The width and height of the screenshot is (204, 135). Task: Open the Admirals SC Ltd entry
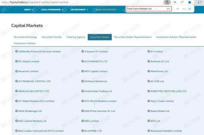[158, 61]
